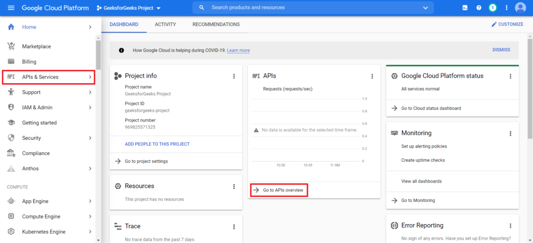Click the Customize pencil icon
This screenshot has height=243, width=533.
click(x=494, y=24)
